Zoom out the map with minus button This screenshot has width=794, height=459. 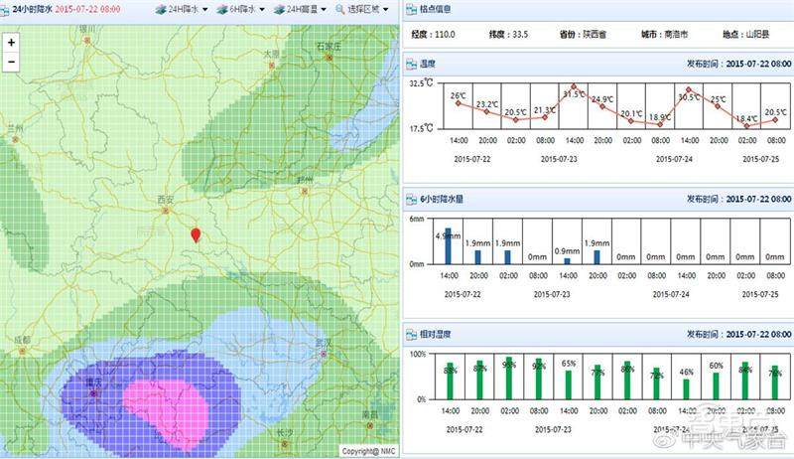11,62
